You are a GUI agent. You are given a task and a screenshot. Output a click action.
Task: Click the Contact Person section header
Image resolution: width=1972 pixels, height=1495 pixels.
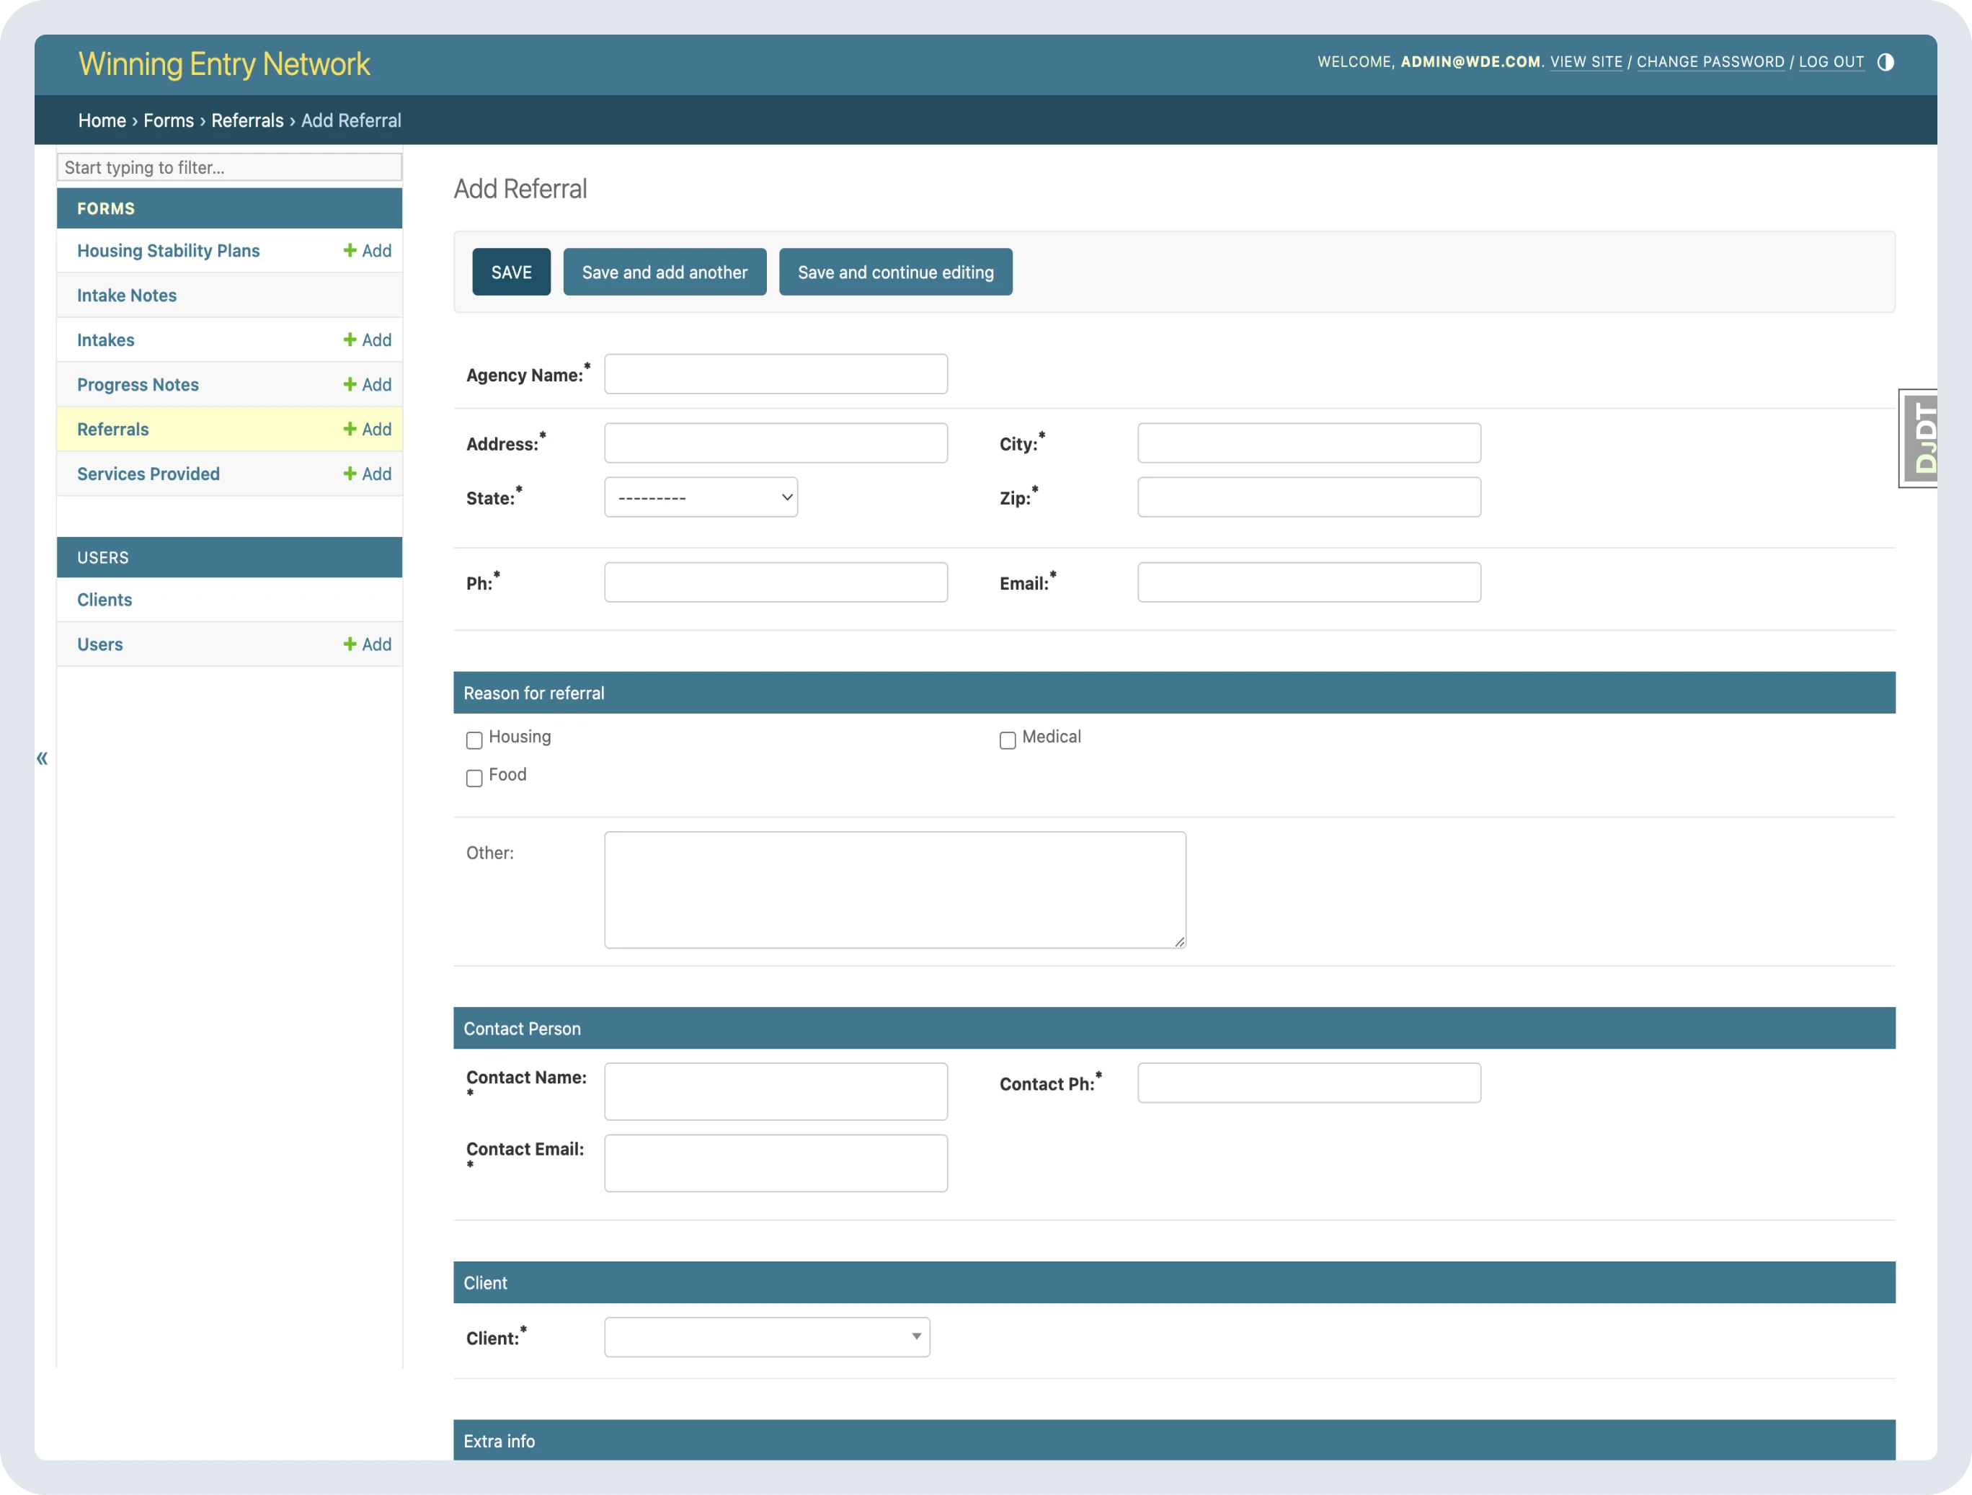pyautogui.click(x=1174, y=1028)
